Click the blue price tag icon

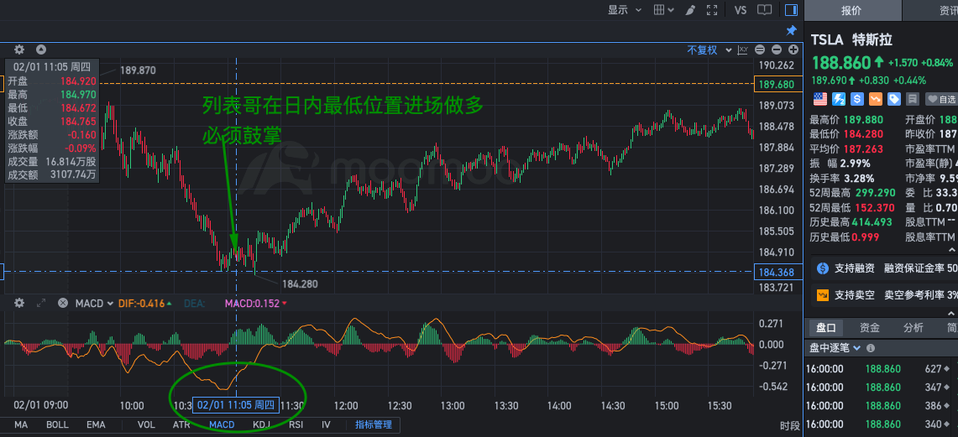tap(894, 99)
